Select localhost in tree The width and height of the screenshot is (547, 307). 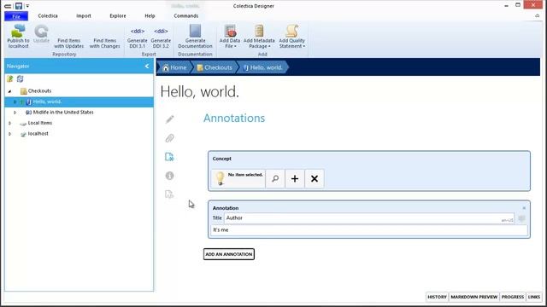(x=34, y=134)
